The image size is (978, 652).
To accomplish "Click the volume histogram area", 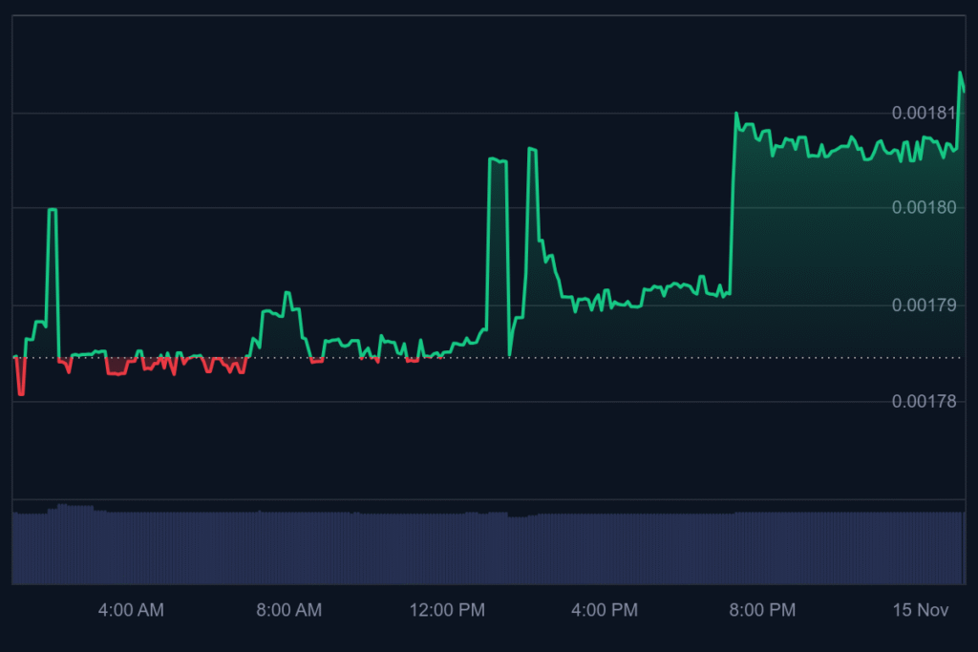I will click(478, 544).
